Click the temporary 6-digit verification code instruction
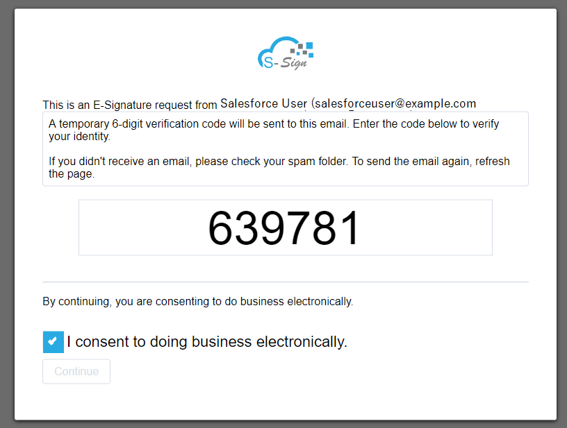Screen dimensions: 567x428 coord(274,130)
